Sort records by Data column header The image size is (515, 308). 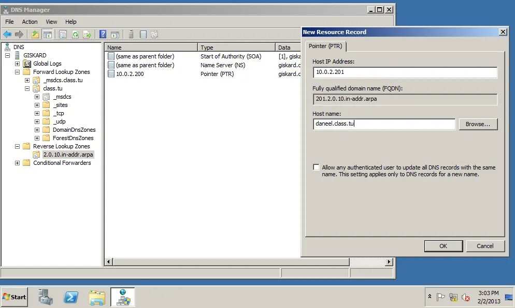(x=288, y=47)
